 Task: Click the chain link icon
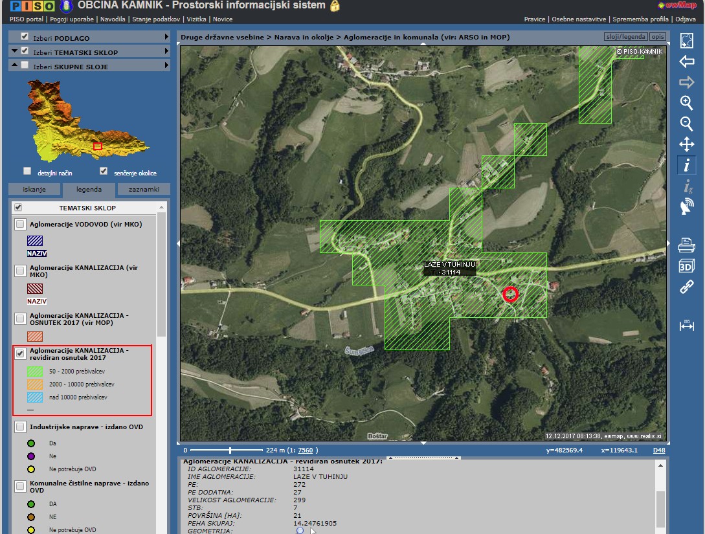pyautogui.click(x=686, y=287)
